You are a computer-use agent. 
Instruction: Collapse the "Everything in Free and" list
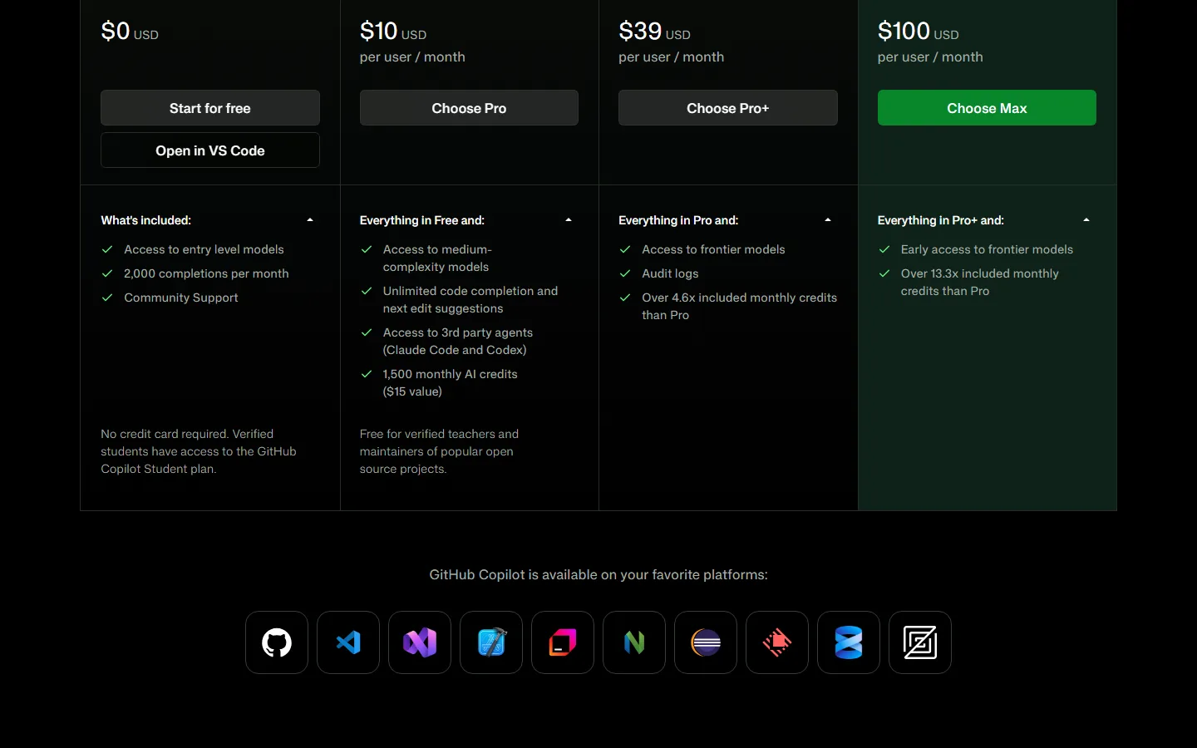(x=569, y=220)
